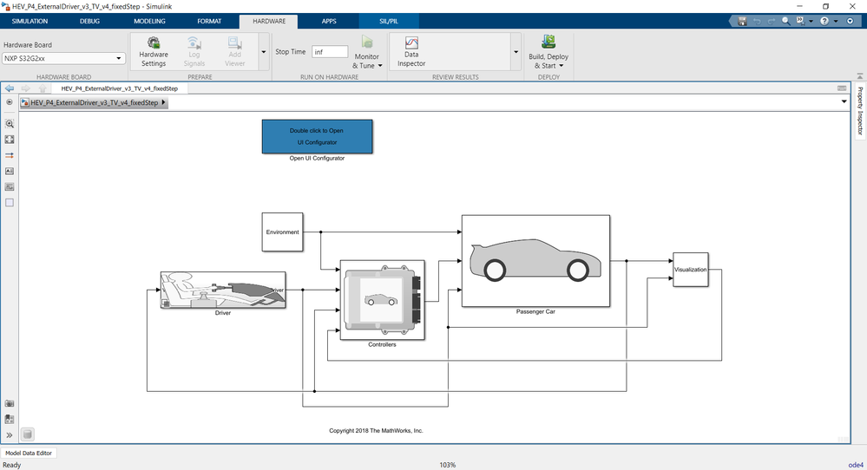Switch to the SIMULATION tab

(30, 21)
